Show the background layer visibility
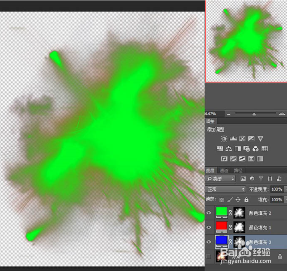The width and height of the screenshot is (287, 271). click(x=209, y=257)
